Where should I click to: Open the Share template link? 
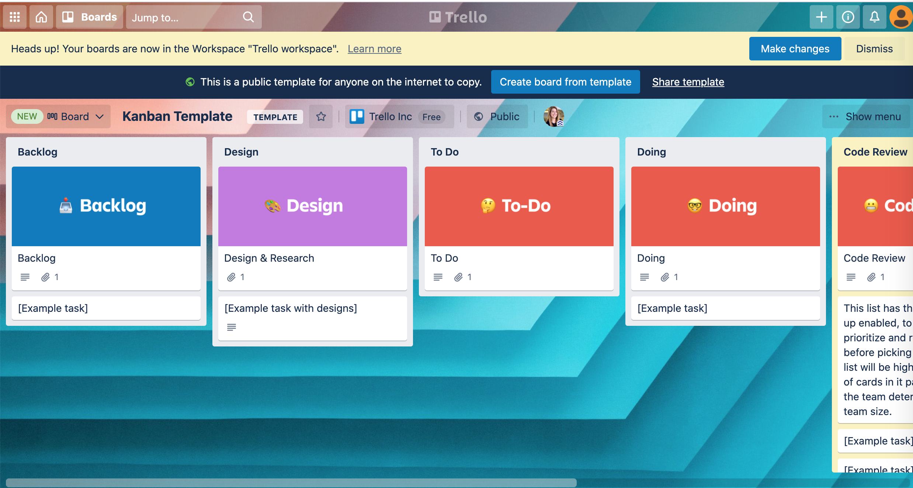point(688,82)
